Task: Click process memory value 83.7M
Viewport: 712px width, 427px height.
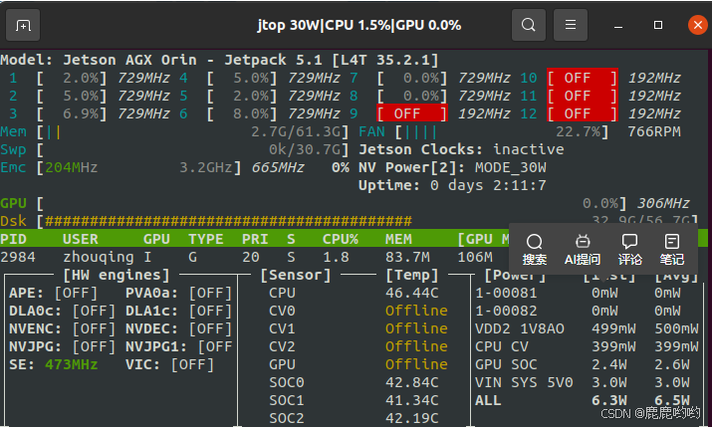Action: pos(407,257)
